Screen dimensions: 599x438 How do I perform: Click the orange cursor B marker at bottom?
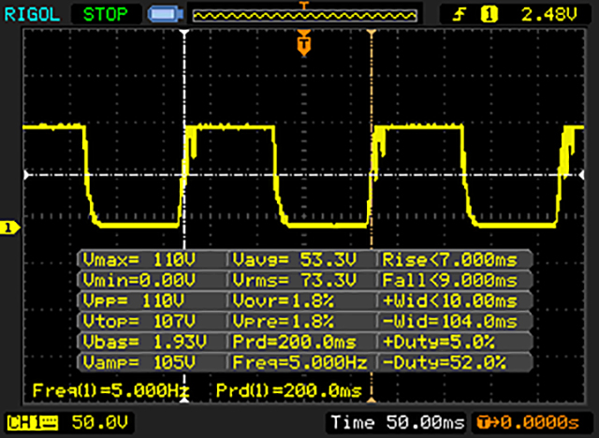[372, 400]
